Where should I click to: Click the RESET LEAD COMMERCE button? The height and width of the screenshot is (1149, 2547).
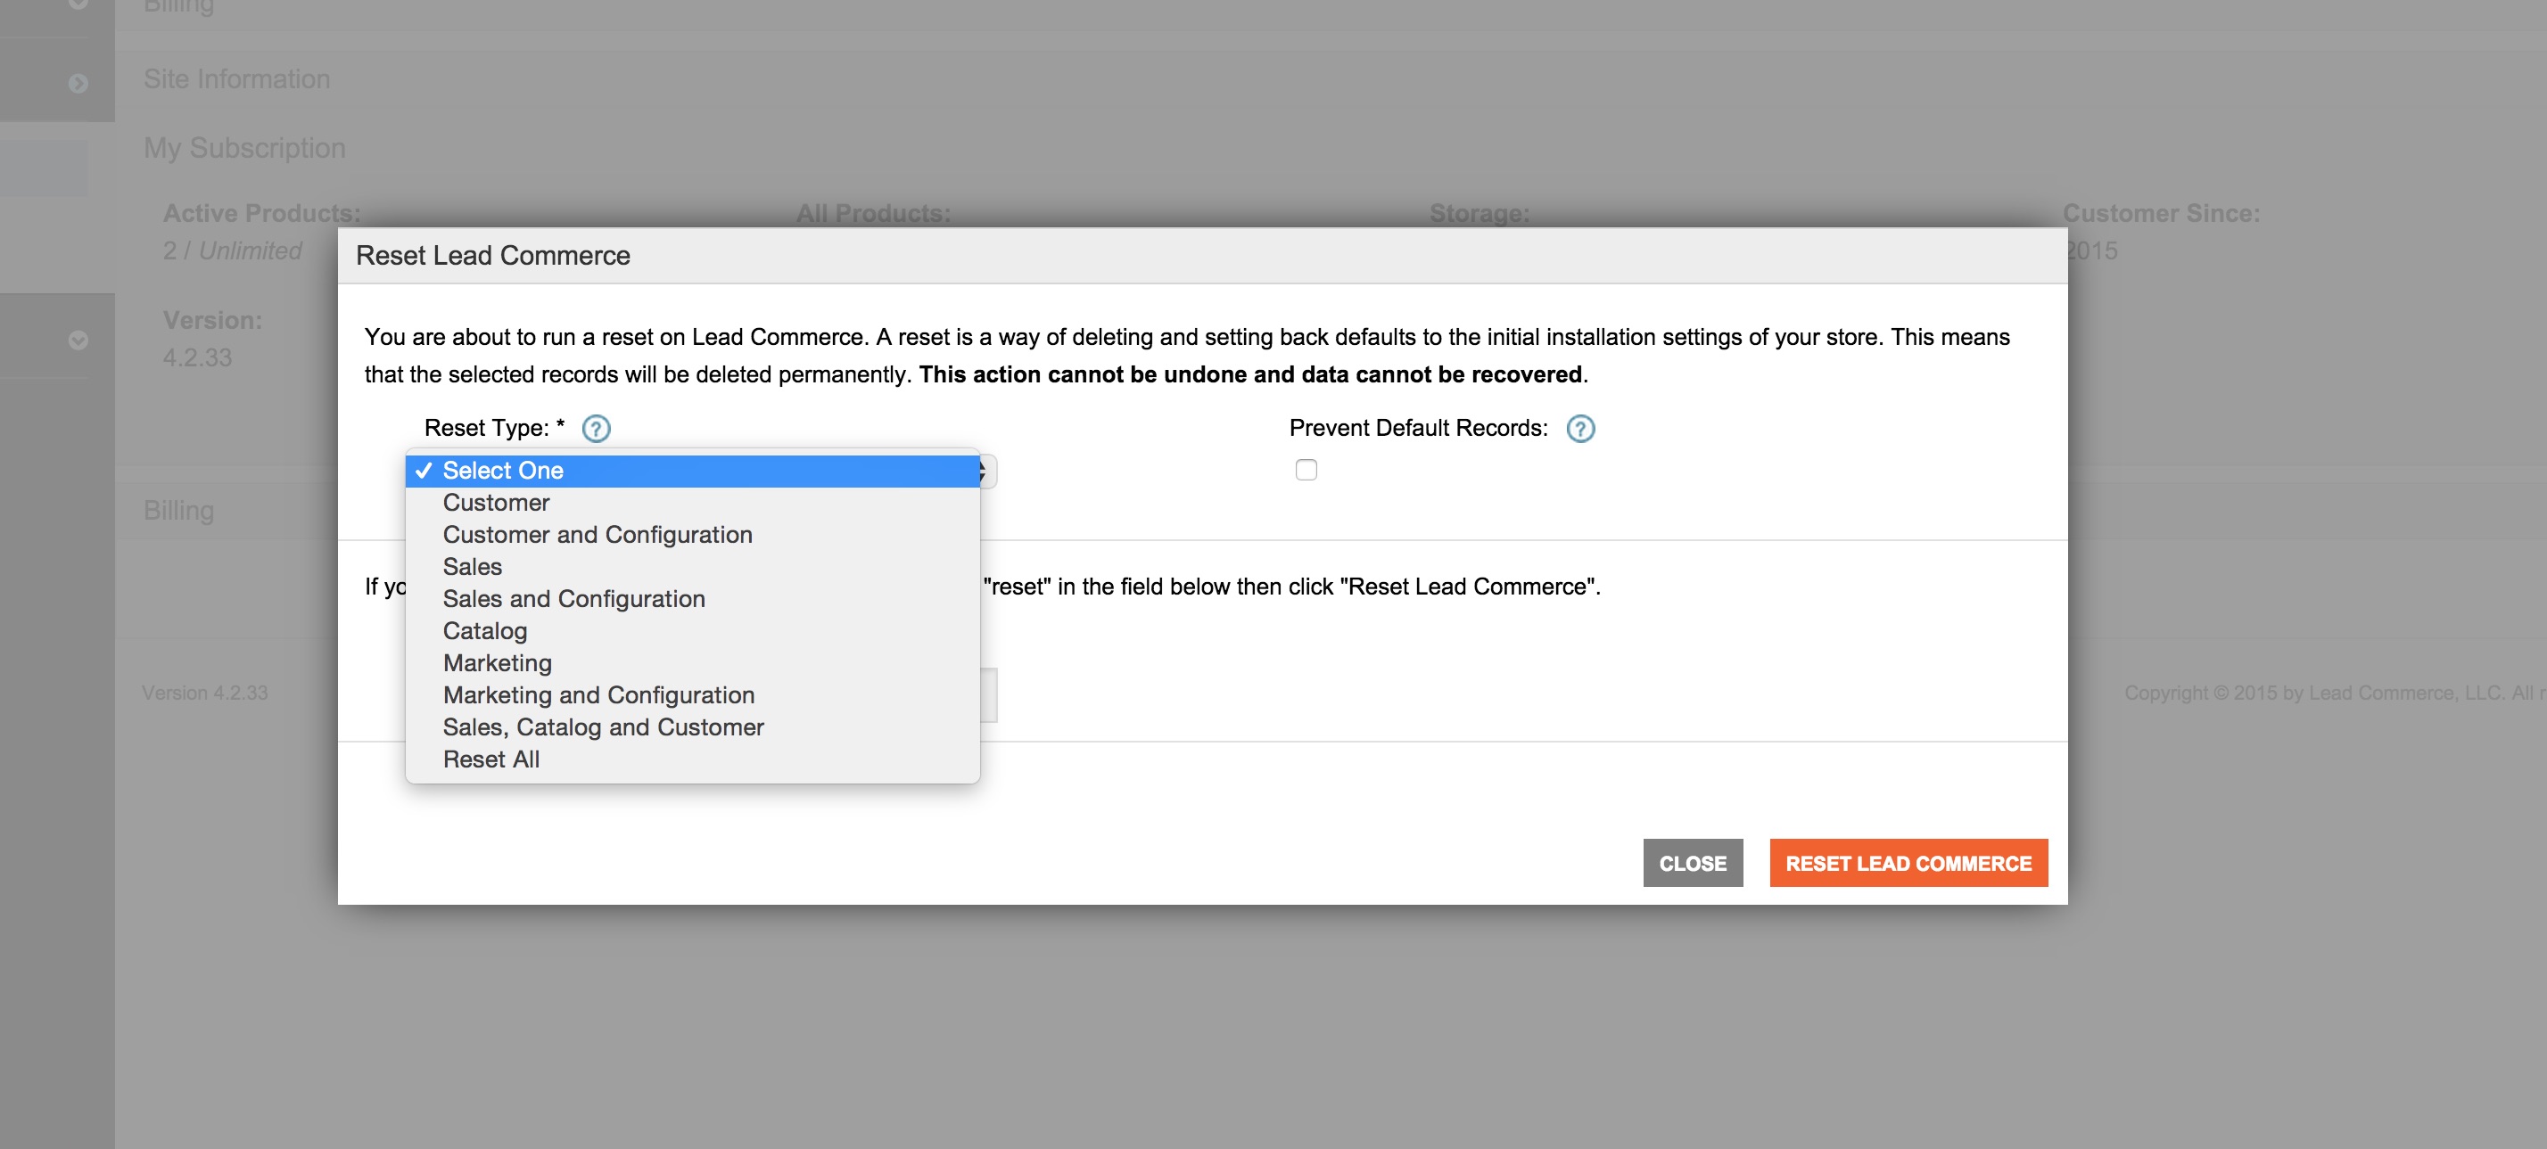coord(1908,863)
